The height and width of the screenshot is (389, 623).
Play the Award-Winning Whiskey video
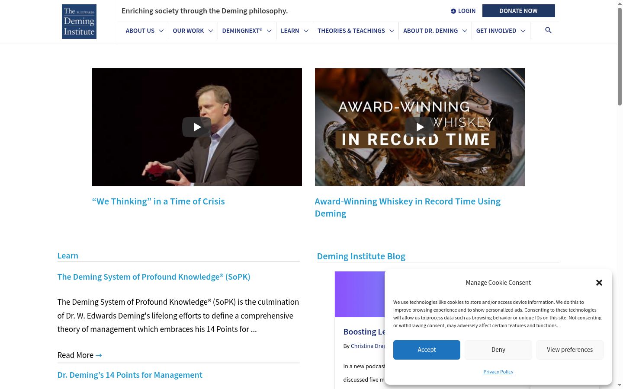(420, 127)
